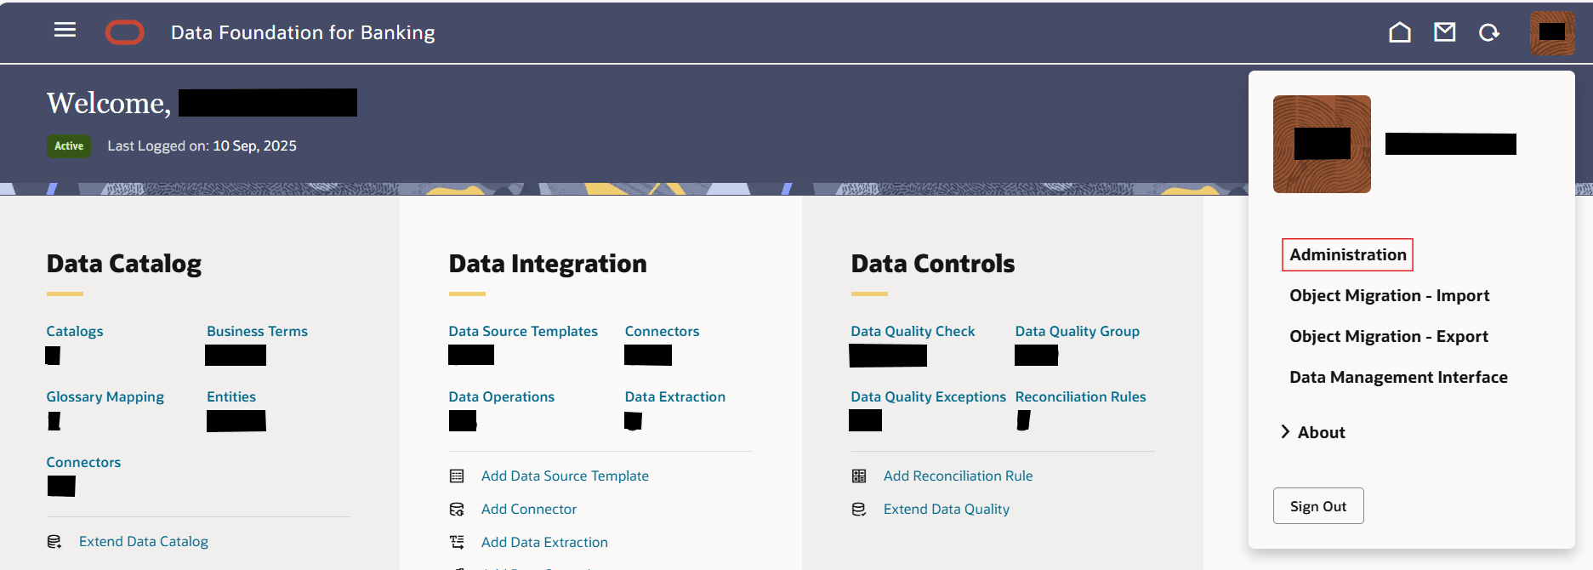This screenshot has width=1593, height=570.
Task: Click the large profile picture in panel
Action: click(x=1322, y=144)
